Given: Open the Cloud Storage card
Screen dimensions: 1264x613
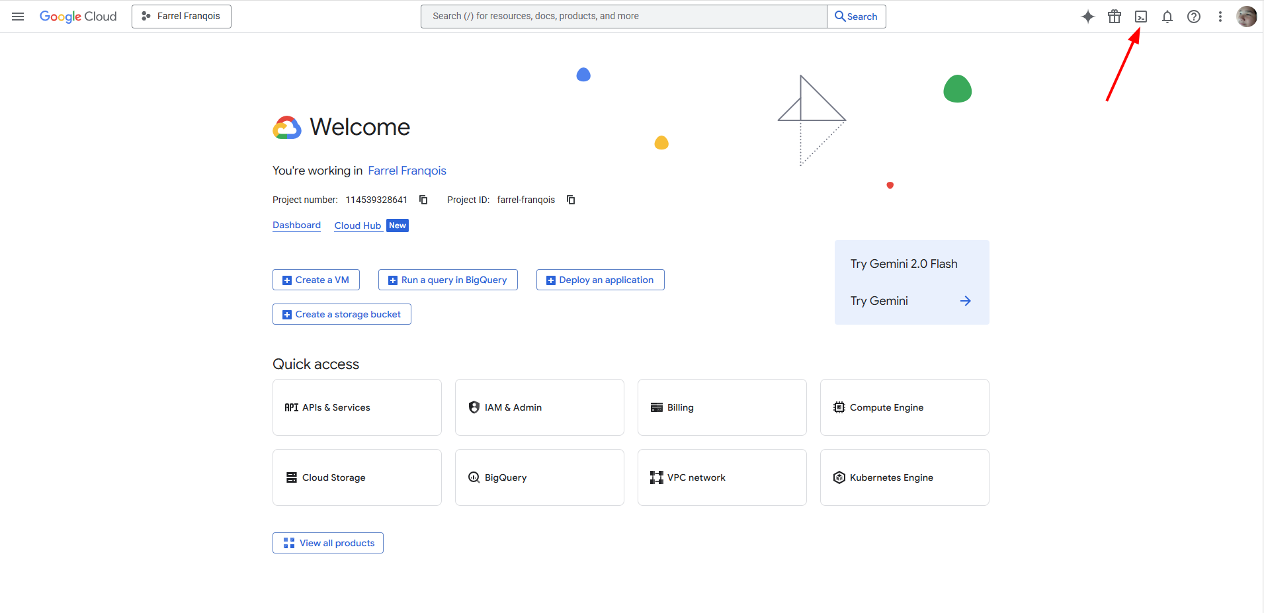Looking at the screenshot, I should pos(357,477).
